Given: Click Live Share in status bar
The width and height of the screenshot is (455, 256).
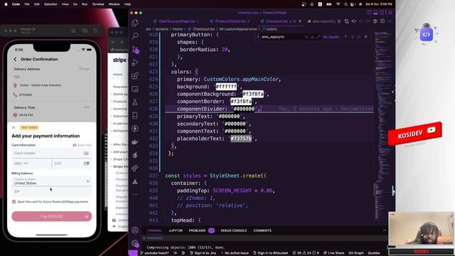Looking at the screenshot, I should [x=334, y=253].
